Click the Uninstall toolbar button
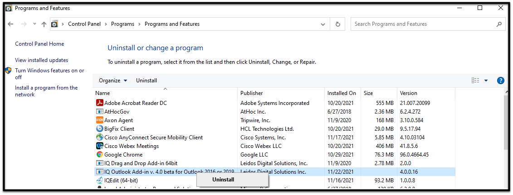This screenshot has width=513, height=195. coord(147,81)
